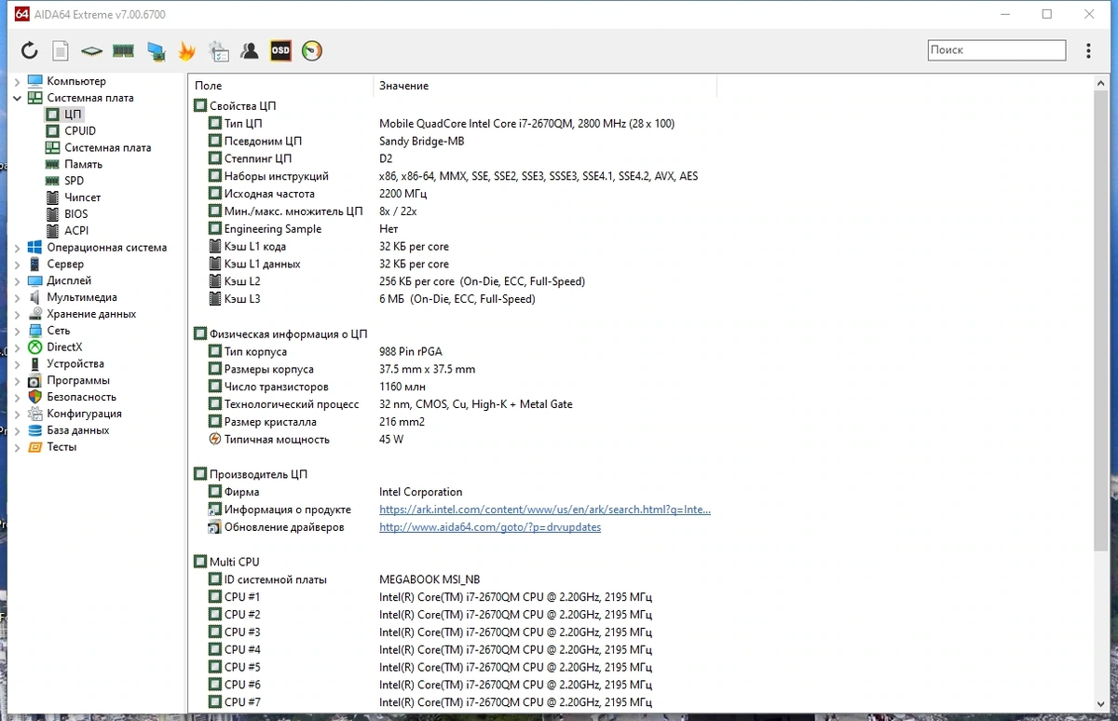Screen dimensions: 1118x721
Task: Open Память tree item
Action: [83, 165]
